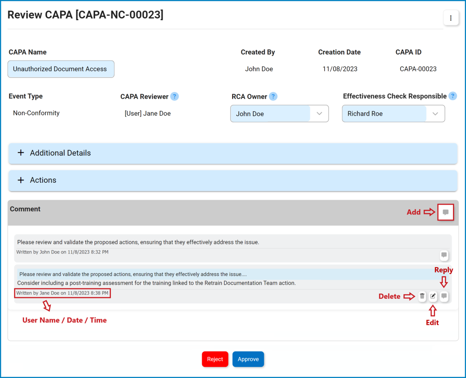Show help for CAPA Reviewer
Viewport: 466px width, 378px height.
pyautogui.click(x=175, y=96)
